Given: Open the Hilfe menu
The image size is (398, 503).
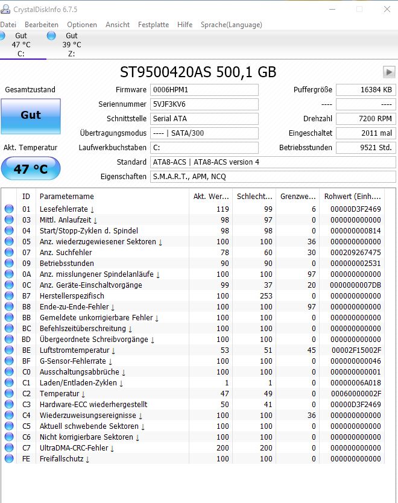Looking at the screenshot, I should pyautogui.click(x=185, y=25).
